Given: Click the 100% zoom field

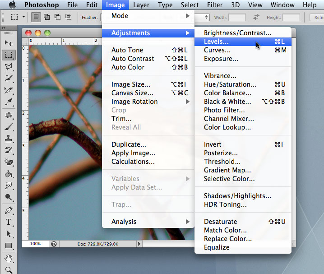Looking at the screenshot, I should (x=35, y=244).
